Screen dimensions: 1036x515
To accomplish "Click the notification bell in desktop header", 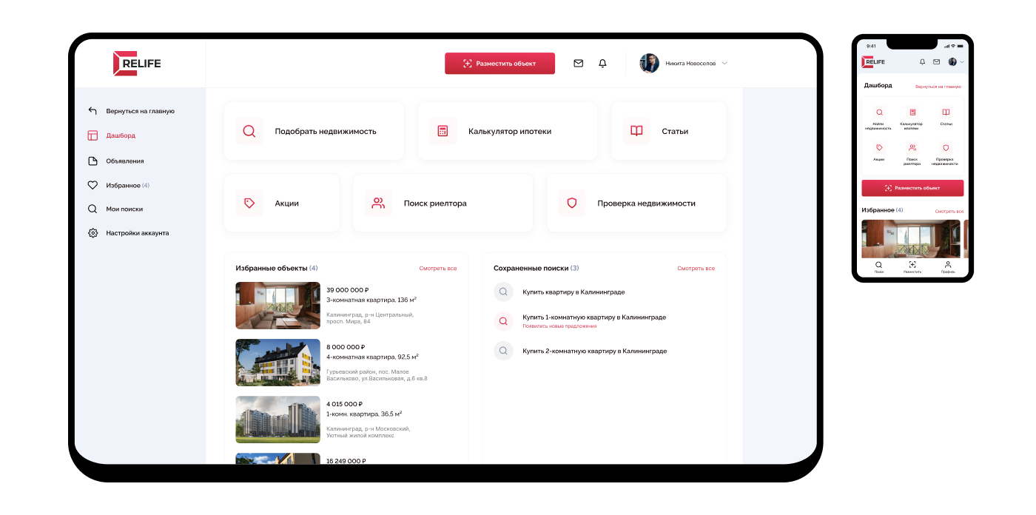I will [602, 64].
